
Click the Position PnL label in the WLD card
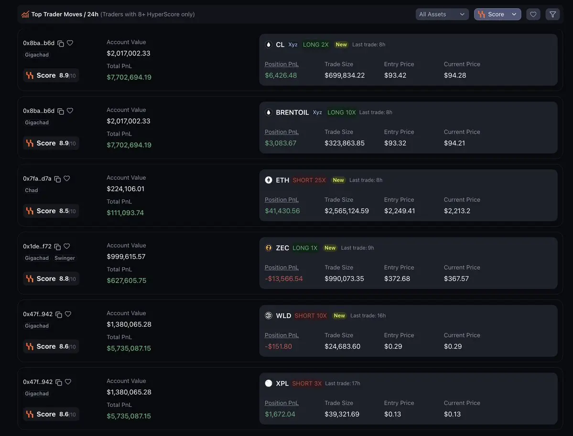[x=281, y=335]
